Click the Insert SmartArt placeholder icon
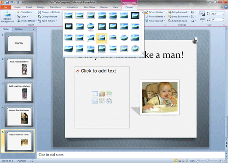Screen dimensions: 228x163 (x=109, y=94)
